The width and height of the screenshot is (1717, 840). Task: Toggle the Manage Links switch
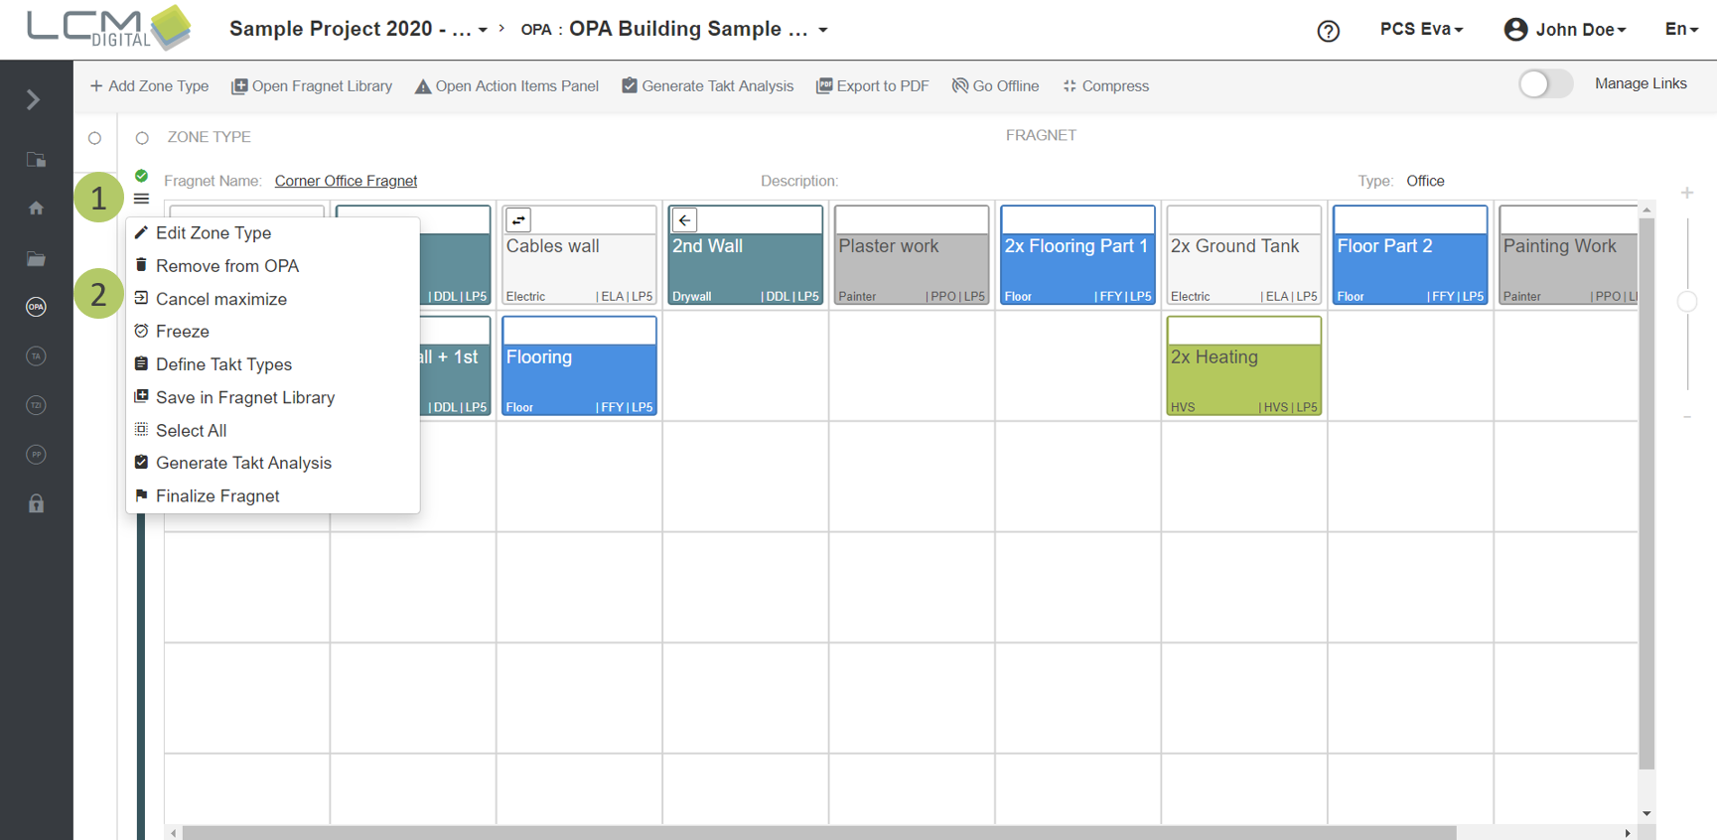click(x=1545, y=84)
